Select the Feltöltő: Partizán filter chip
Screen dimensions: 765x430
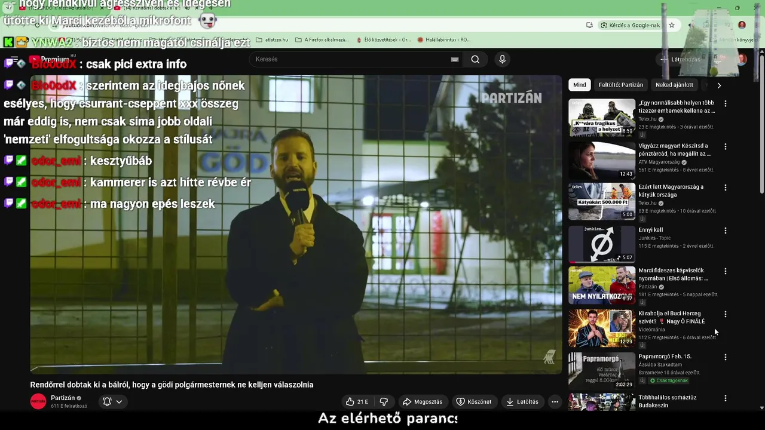[x=621, y=85]
